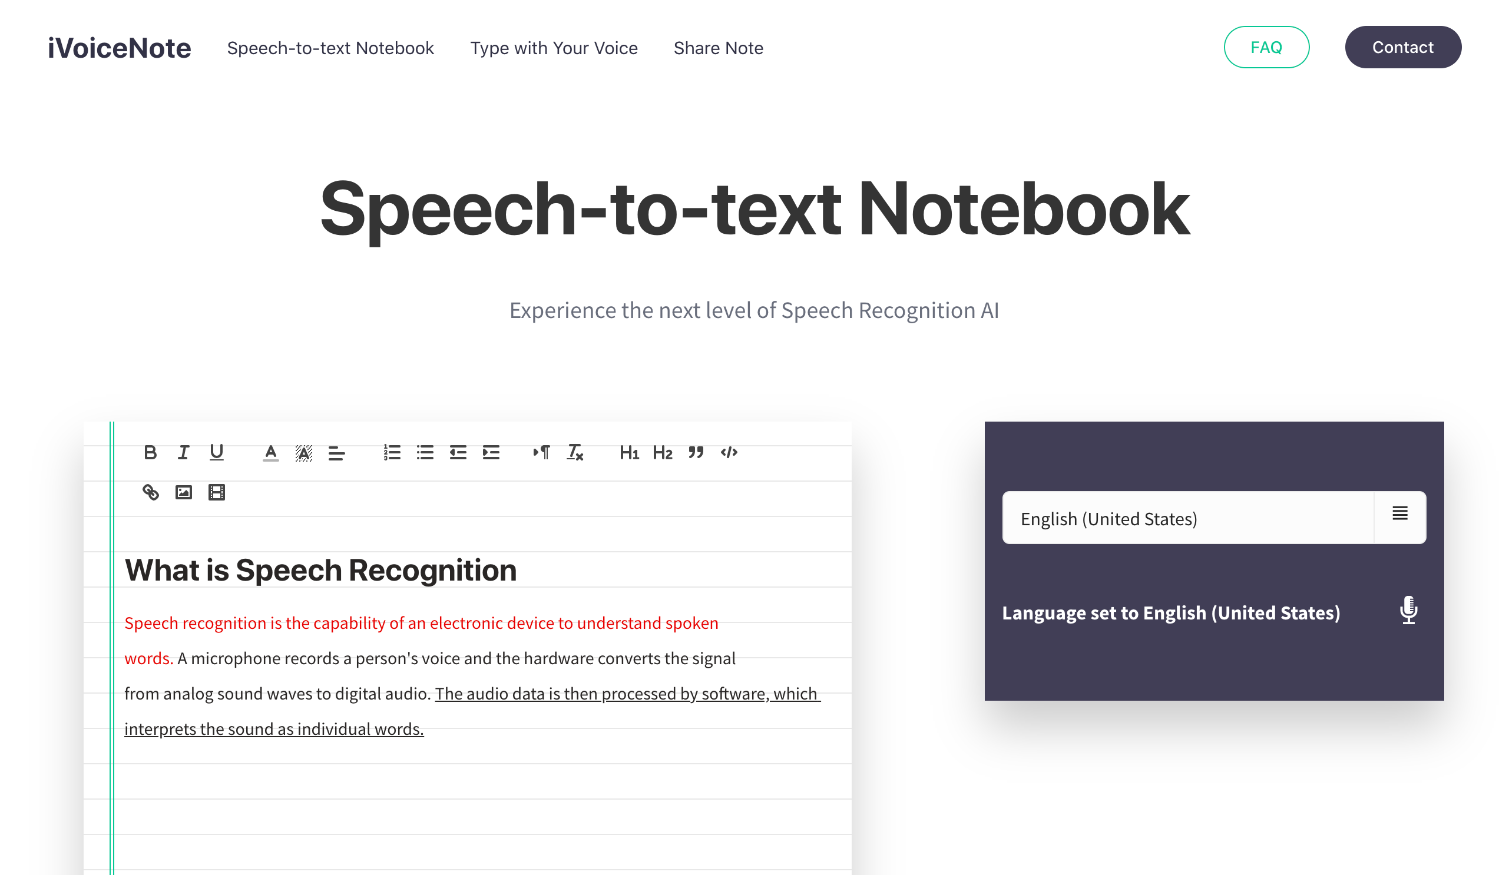Pick a highlight color for text
1509x875 pixels.
point(303,453)
